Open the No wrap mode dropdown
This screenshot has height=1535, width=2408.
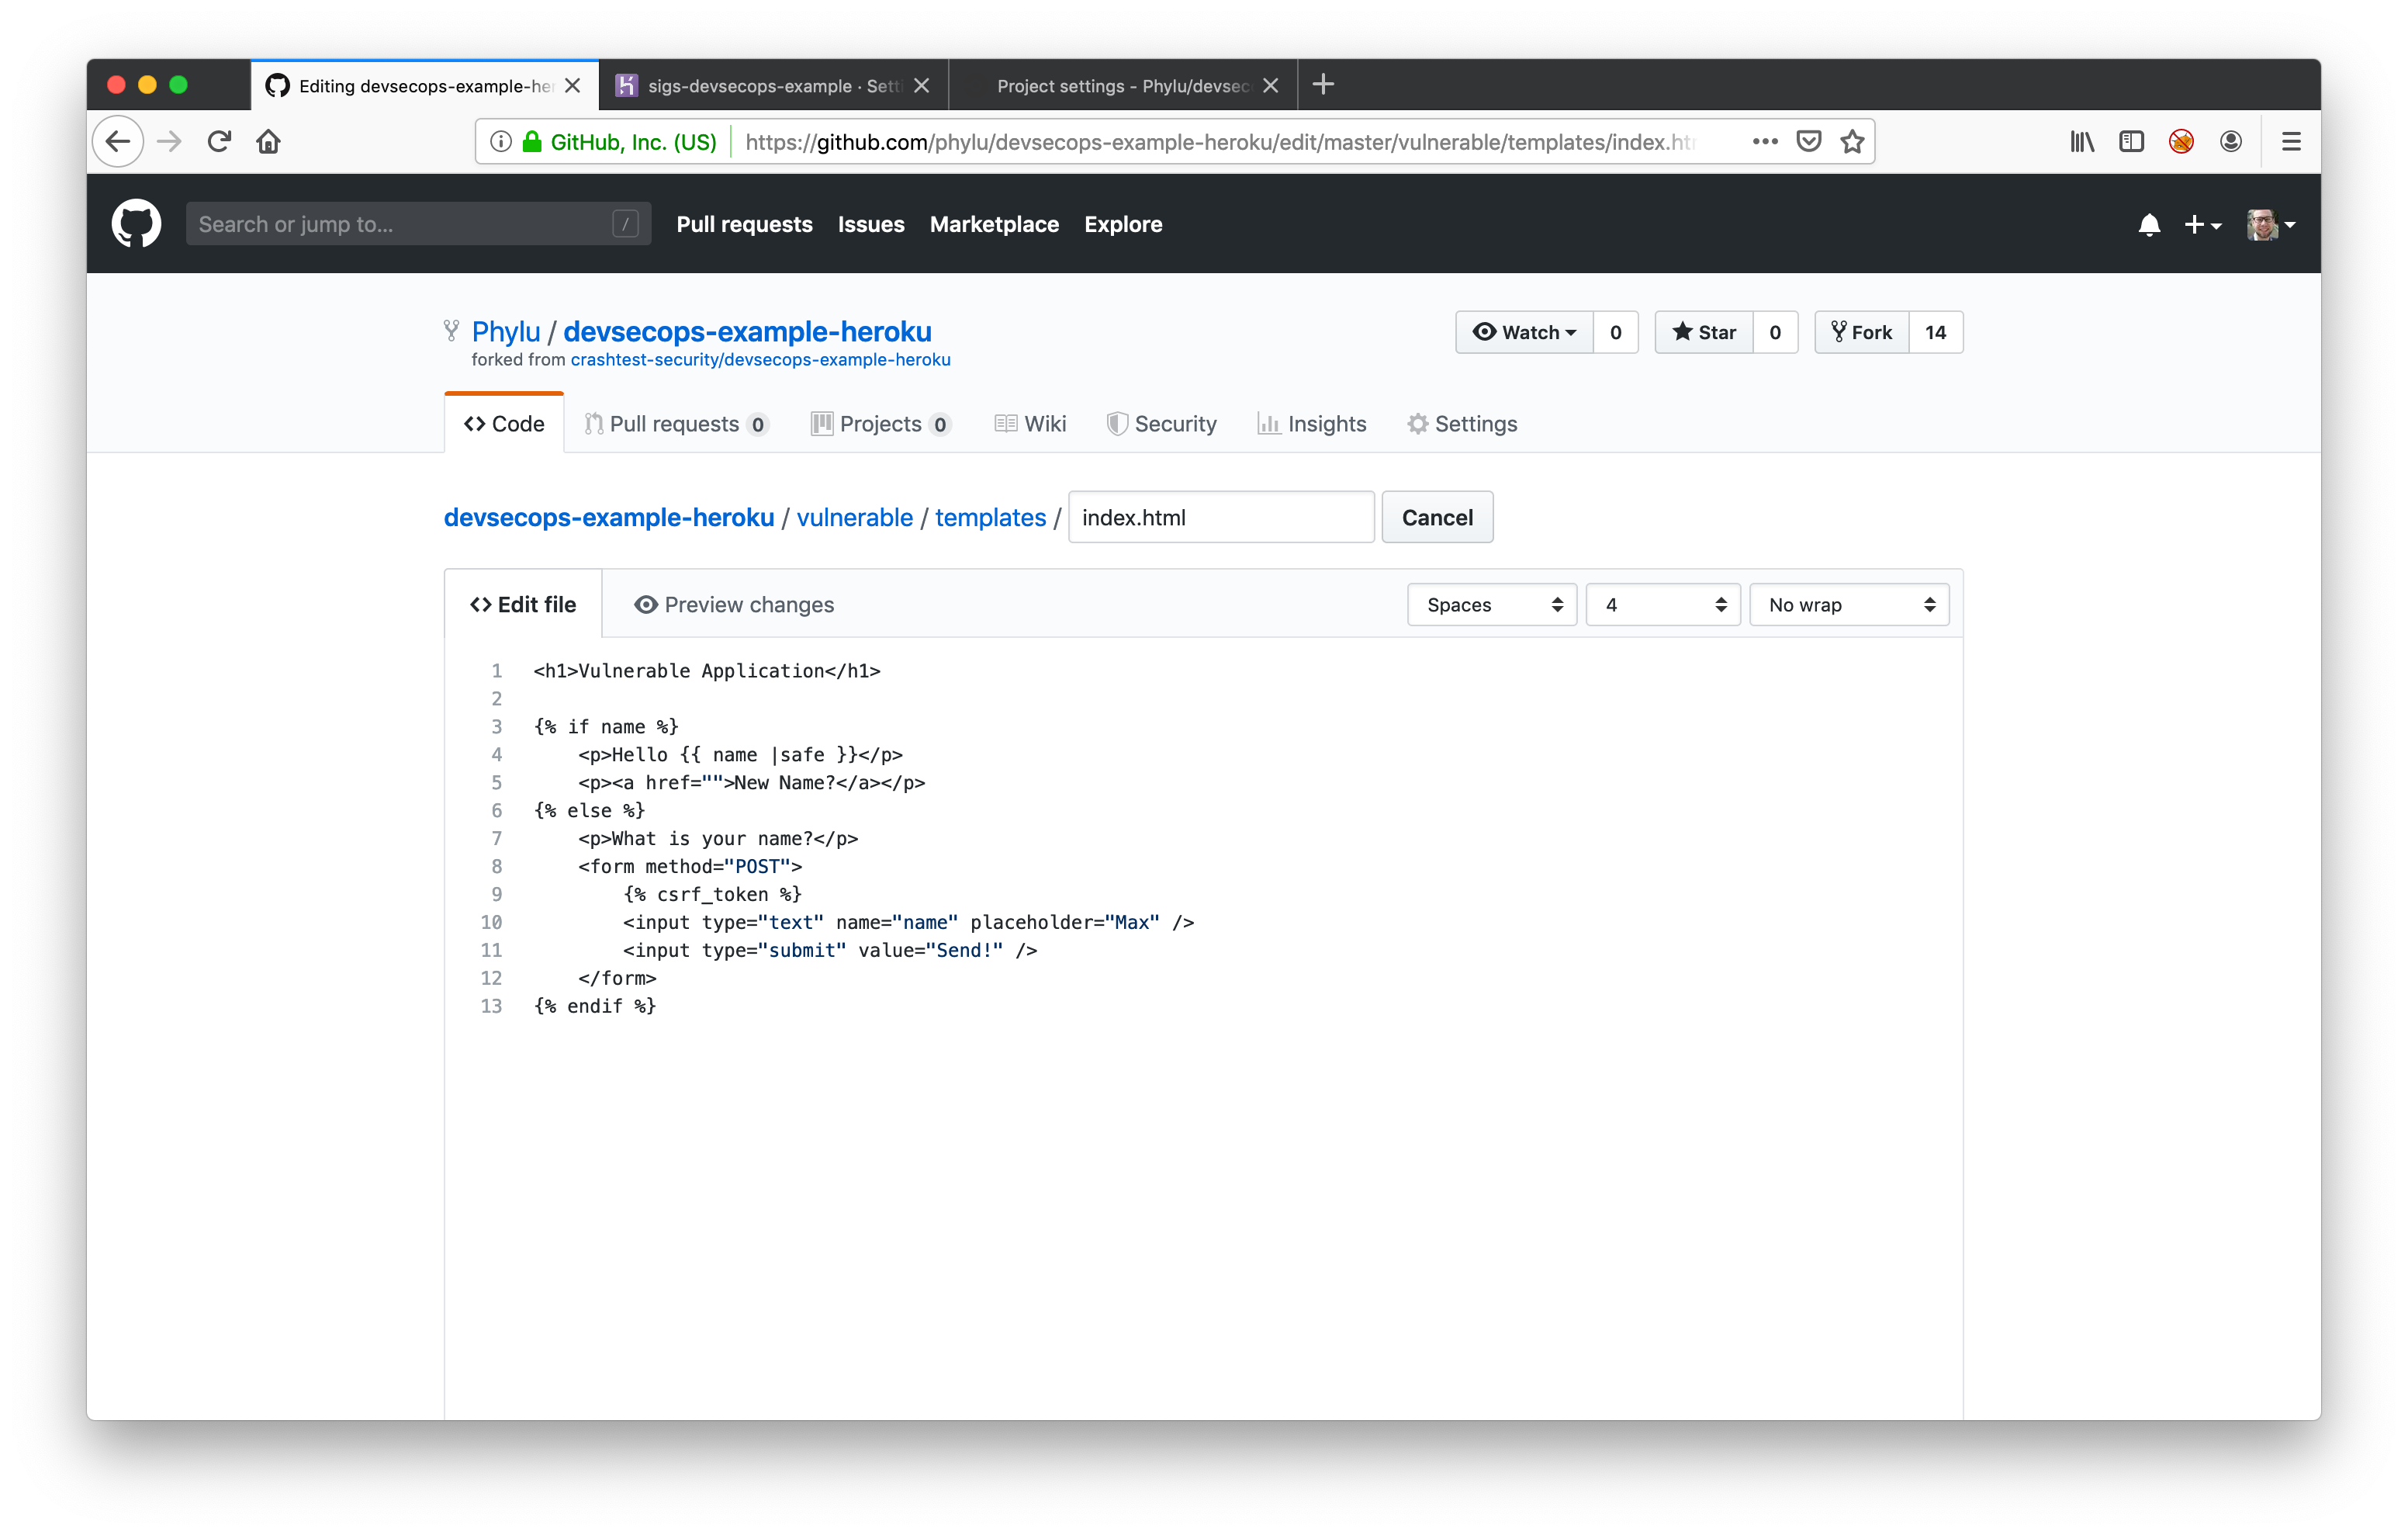click(1848, 605)
